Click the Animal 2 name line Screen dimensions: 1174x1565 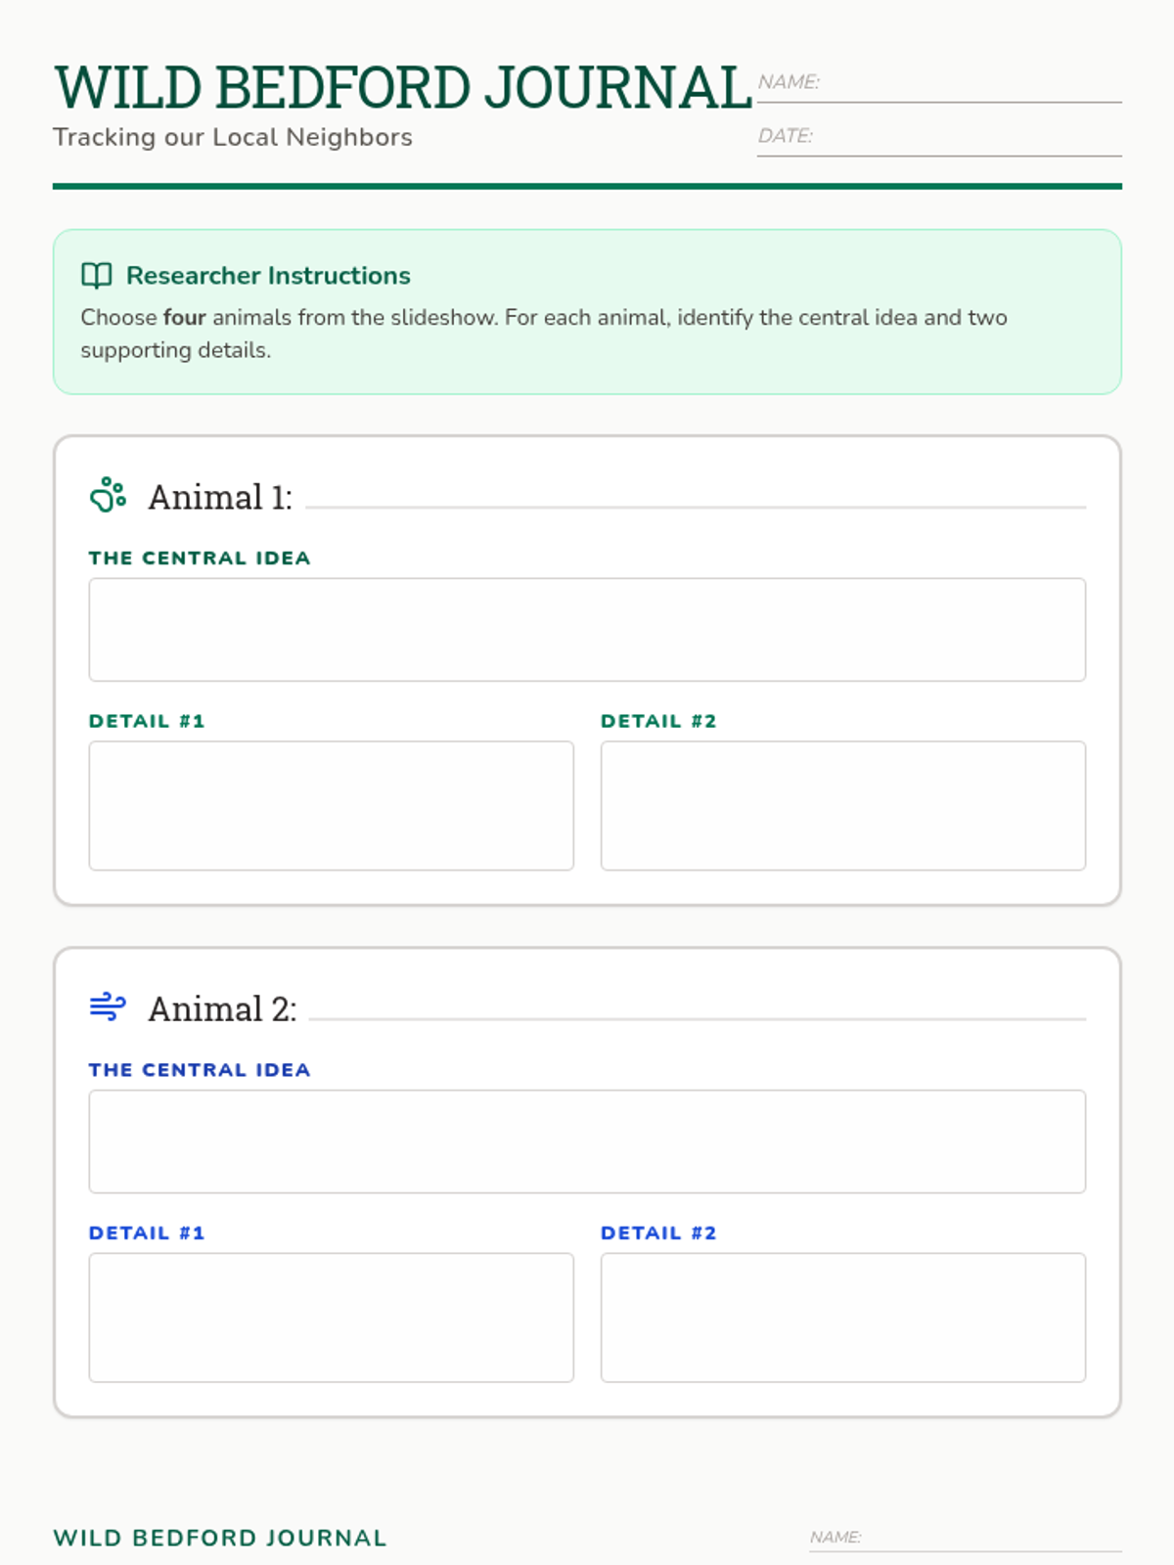click(698, 1018)
